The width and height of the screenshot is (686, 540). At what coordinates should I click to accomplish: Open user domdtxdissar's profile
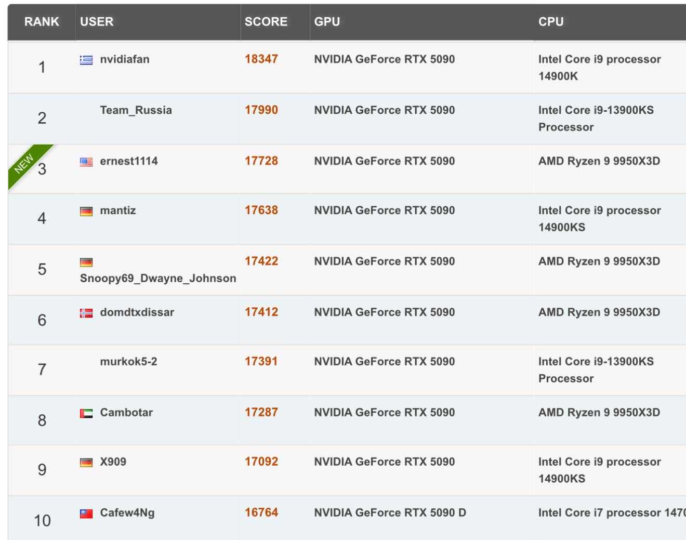[x=137, y=312]
